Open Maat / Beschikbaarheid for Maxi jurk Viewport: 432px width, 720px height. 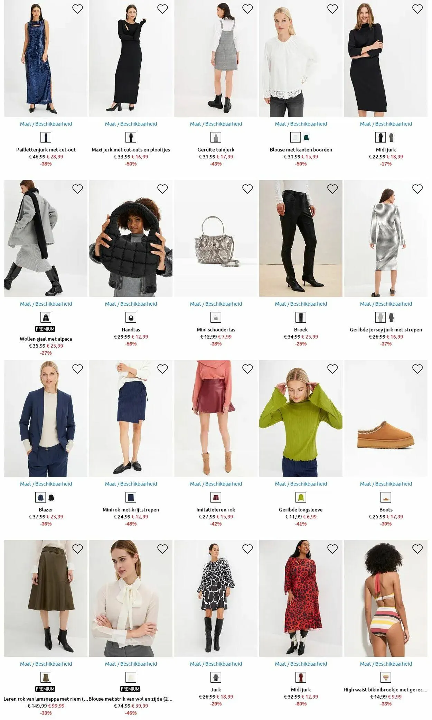coord(131,124)
